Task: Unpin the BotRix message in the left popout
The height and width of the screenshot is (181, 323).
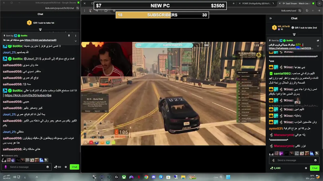Action: pyautogui.click(x=69, y=36)
